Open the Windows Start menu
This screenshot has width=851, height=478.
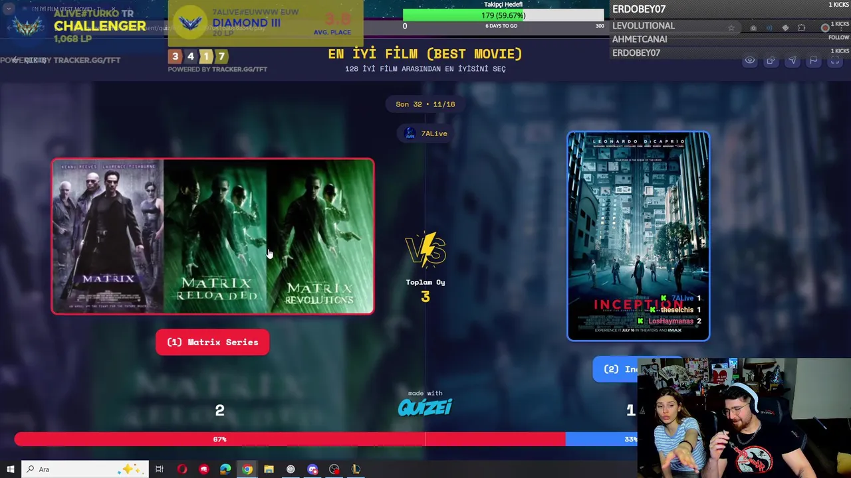coord(10,469)
